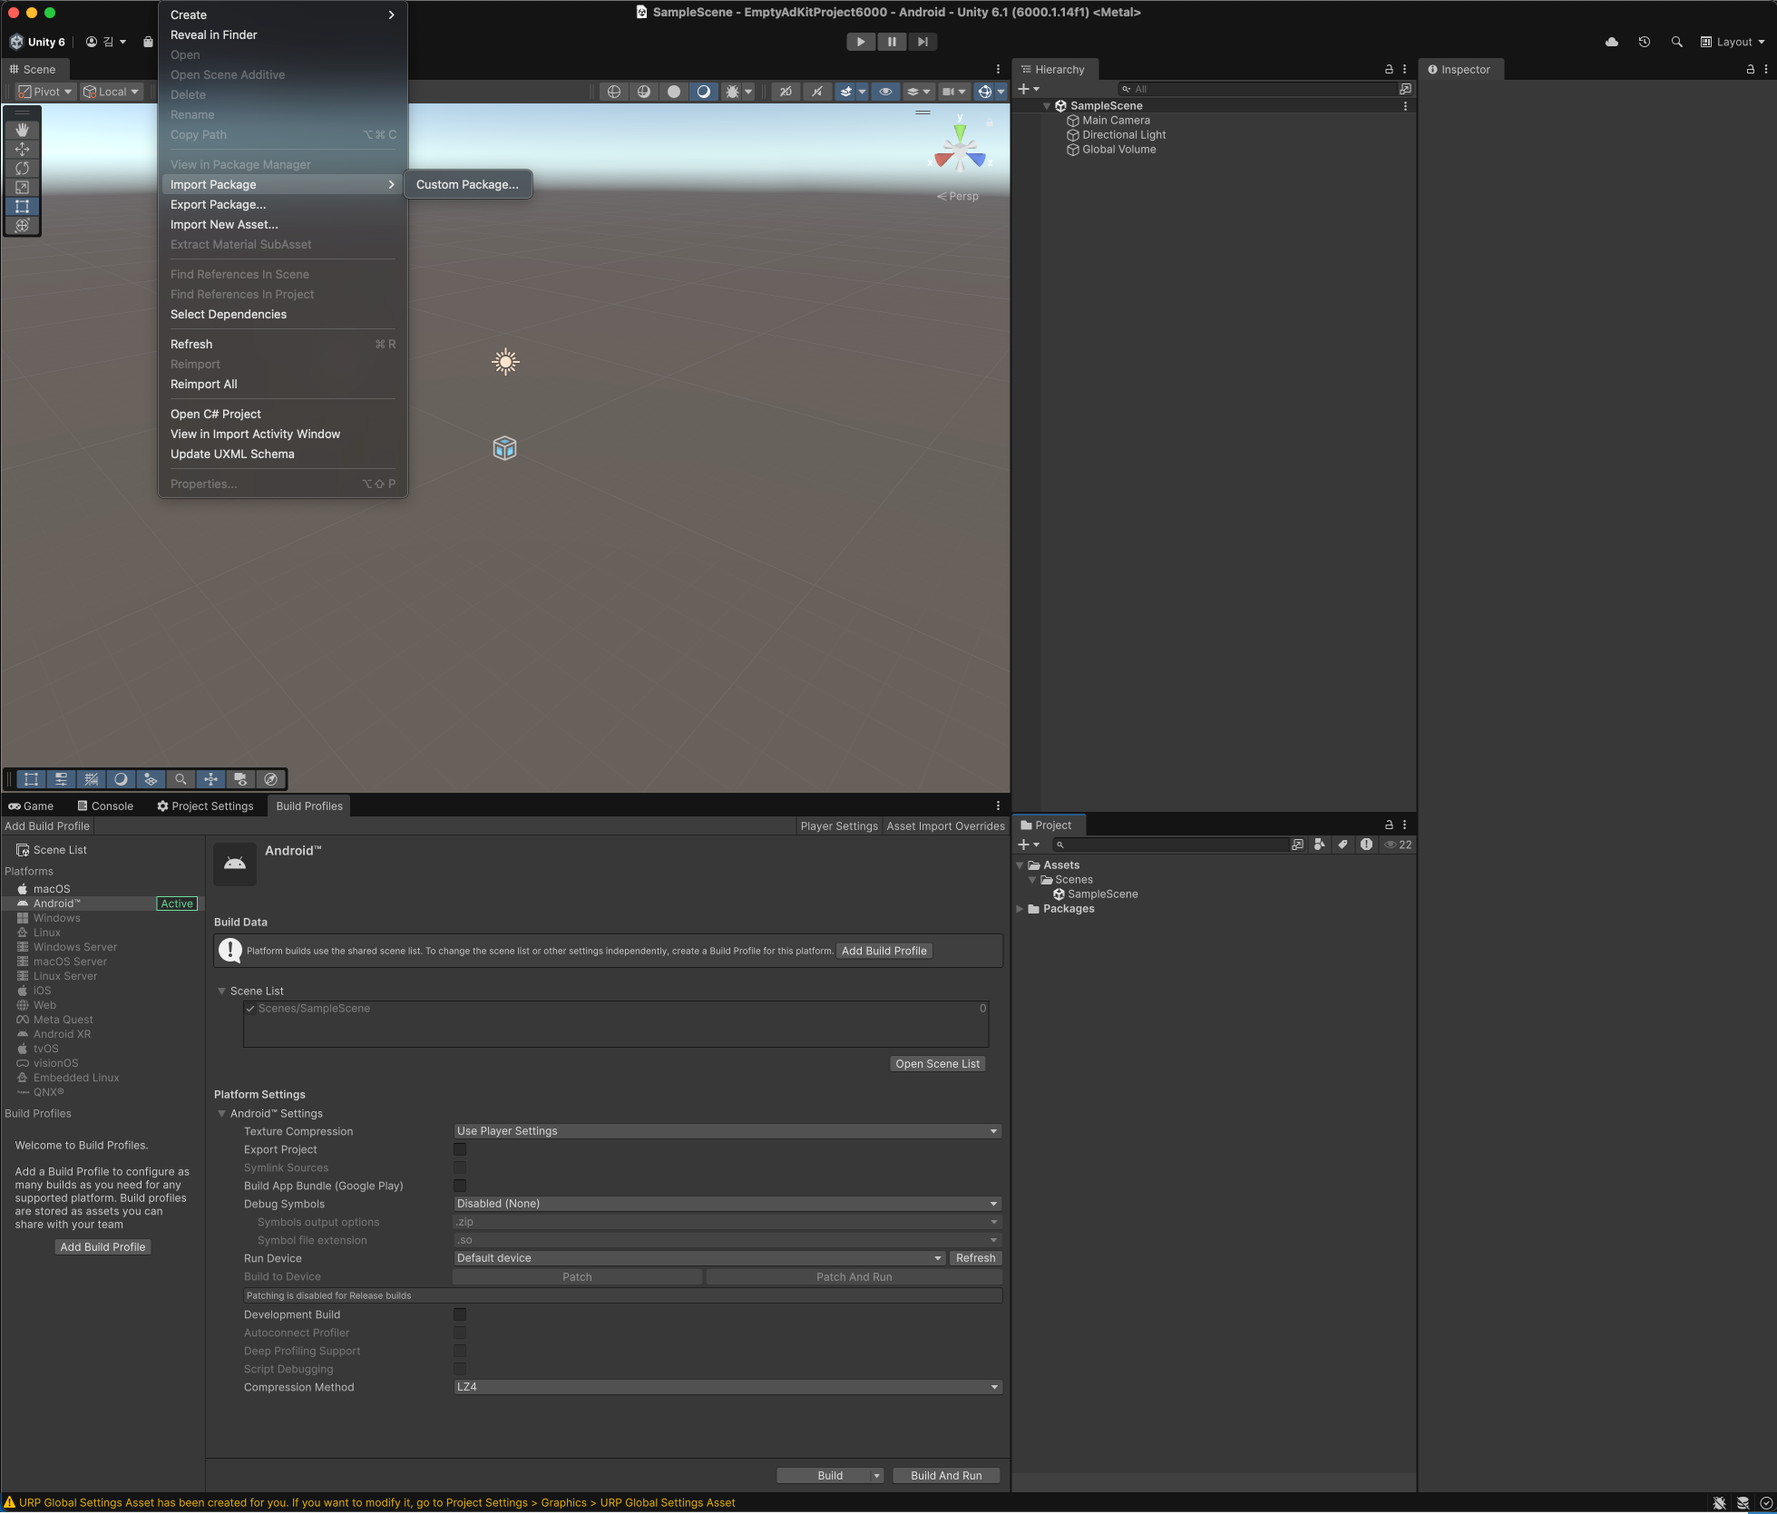
Task: Click the Open Scene List button
Action: click(x=937, y=1064)
